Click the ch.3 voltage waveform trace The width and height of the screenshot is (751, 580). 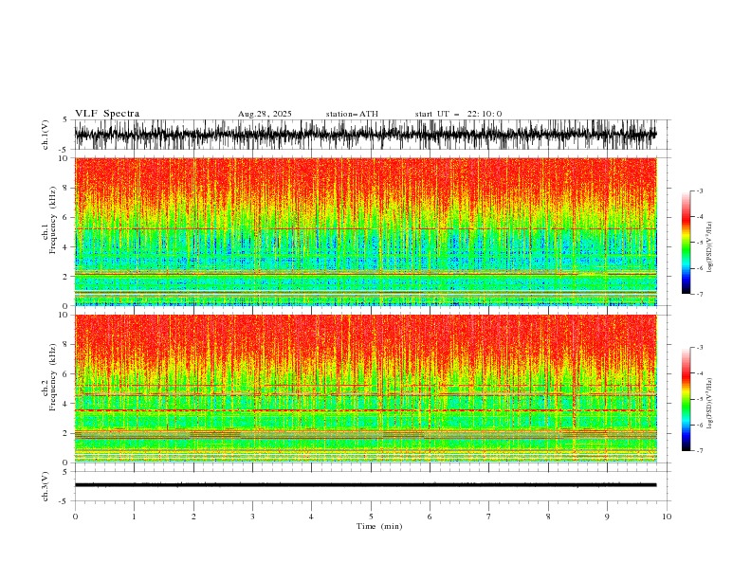[366, 485]
